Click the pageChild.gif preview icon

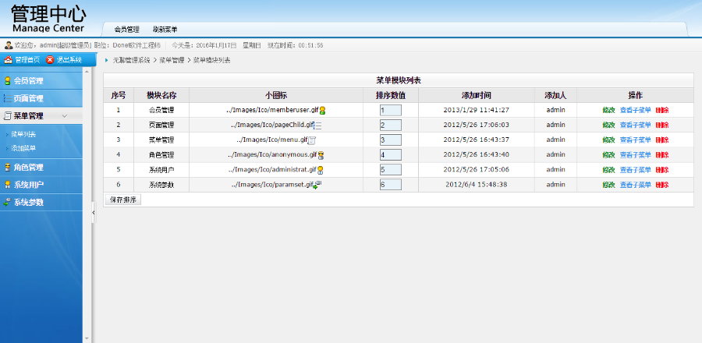pos(318,126)
